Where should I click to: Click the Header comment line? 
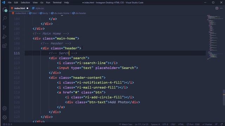[x=56, y=43]
